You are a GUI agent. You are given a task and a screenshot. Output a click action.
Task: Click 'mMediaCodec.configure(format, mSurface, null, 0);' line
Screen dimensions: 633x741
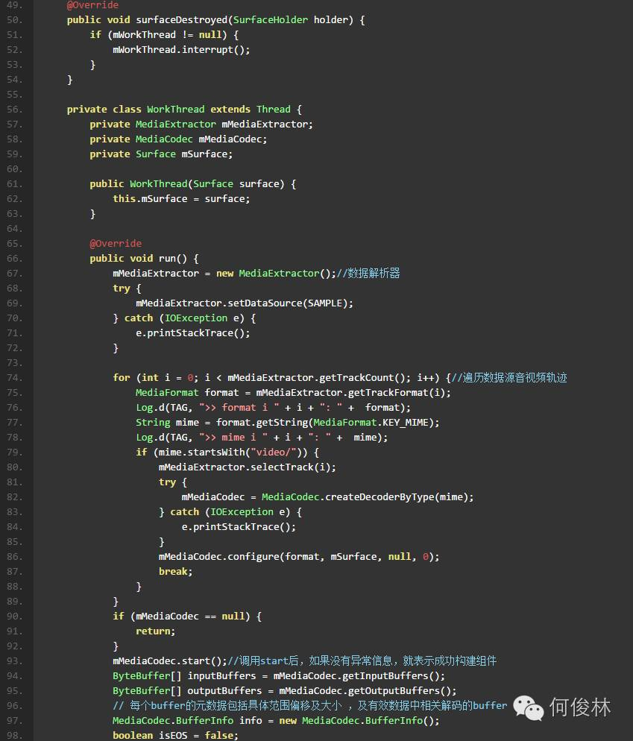(299, 557)
